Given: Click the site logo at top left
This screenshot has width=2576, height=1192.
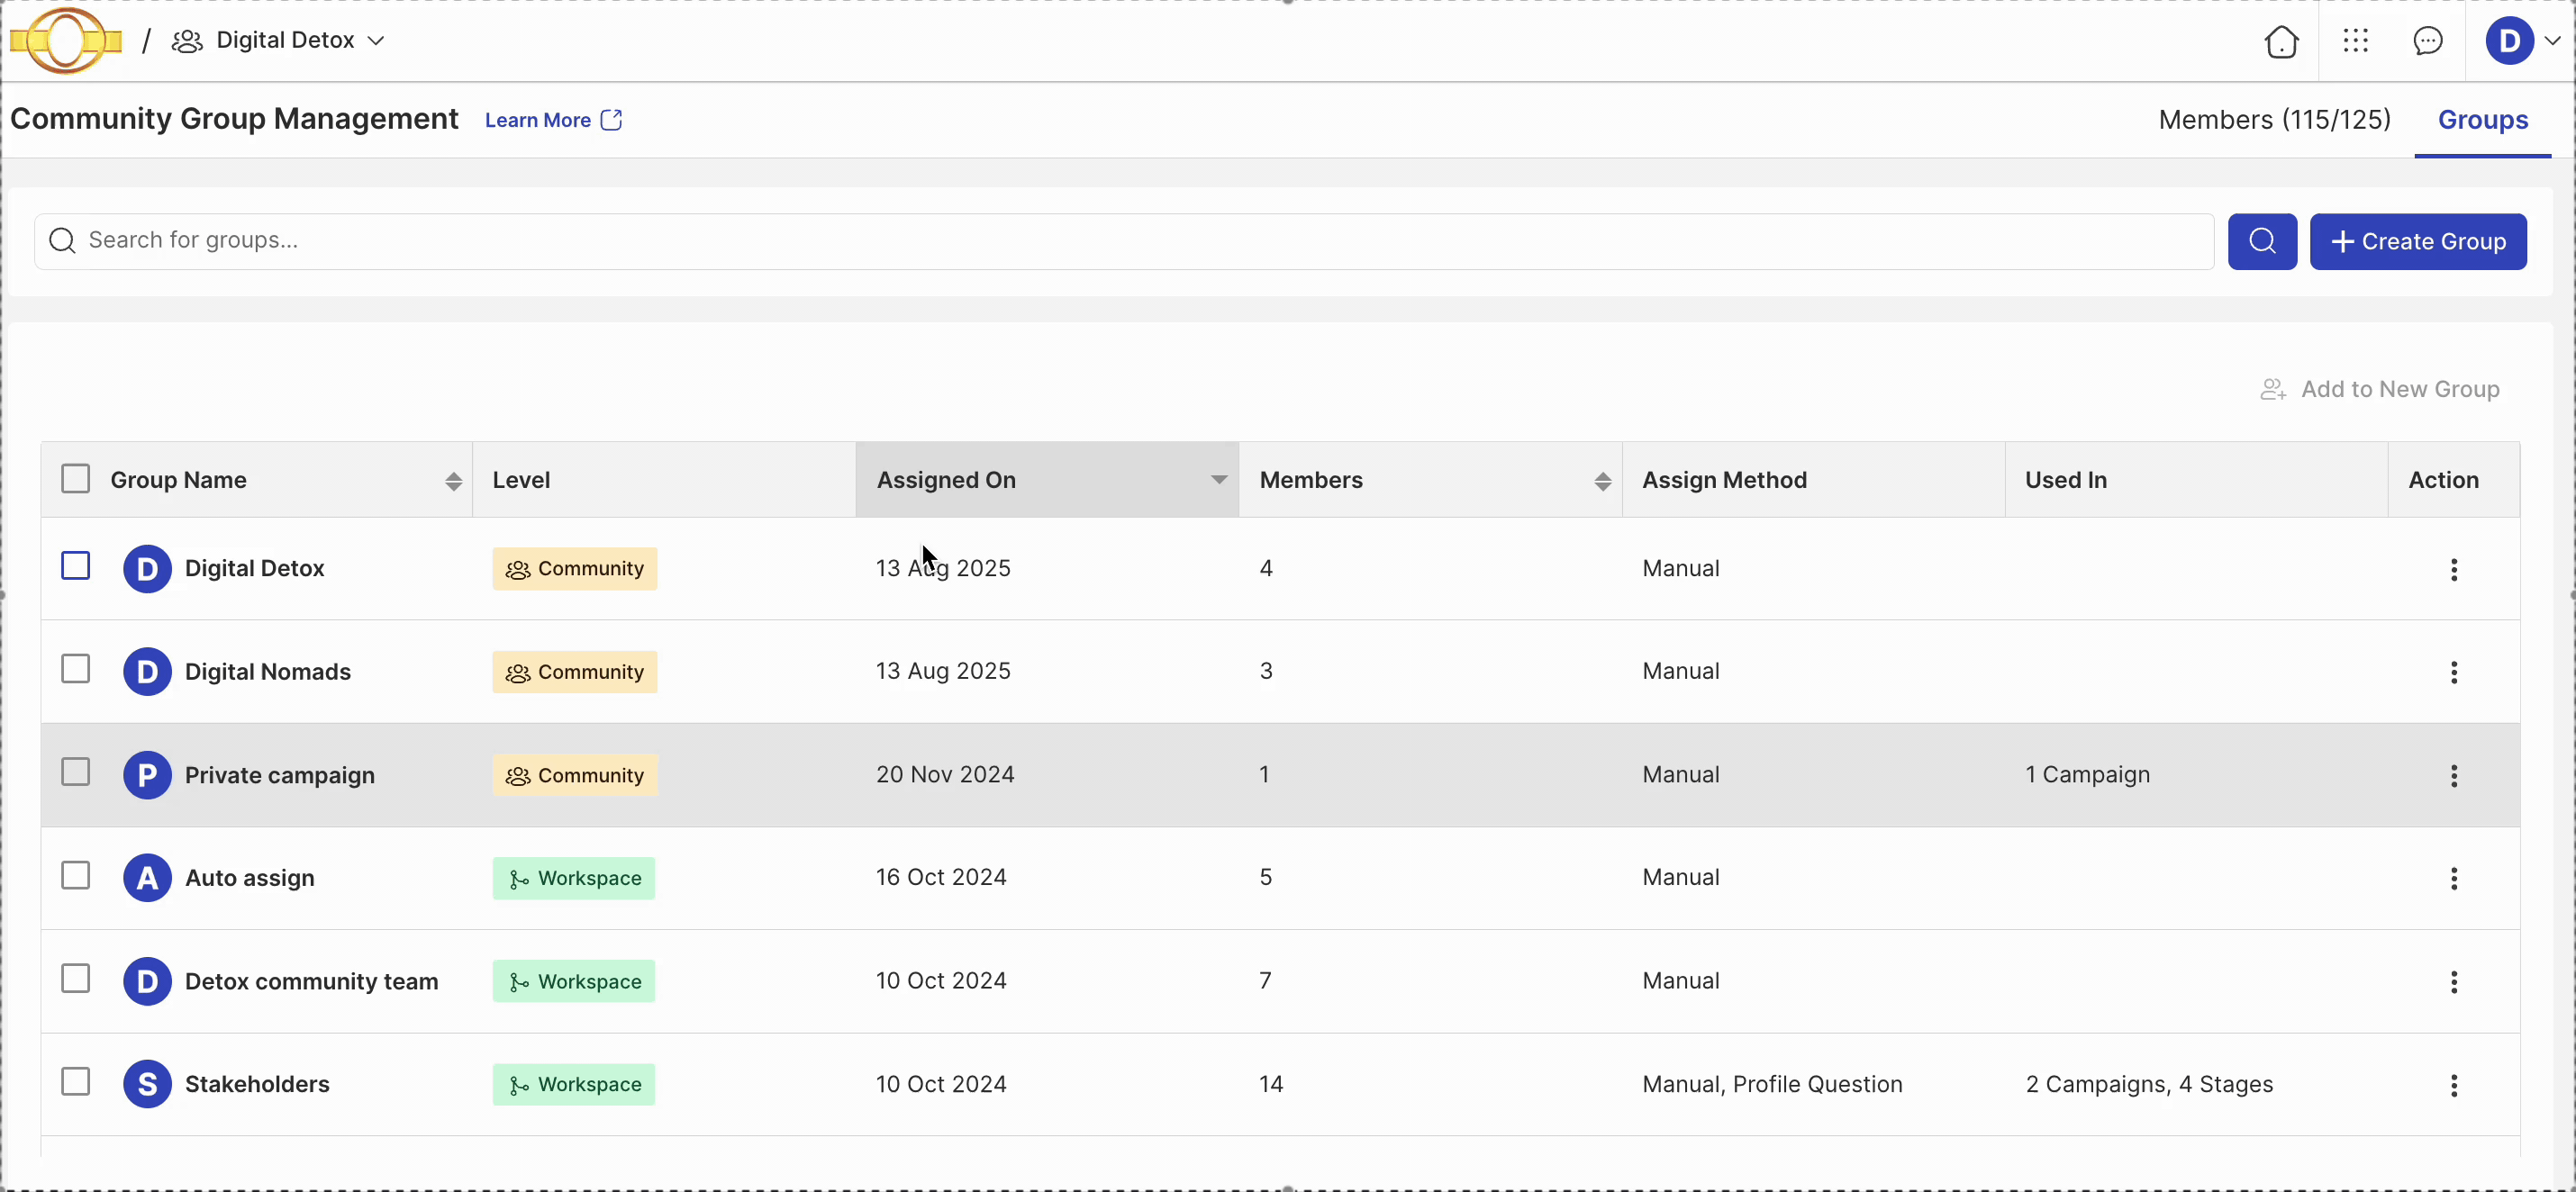Looking at the screenshot, I should click(66, 41).
